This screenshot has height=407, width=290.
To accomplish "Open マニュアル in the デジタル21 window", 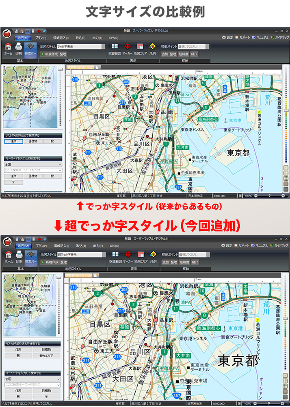I will 260,245.
